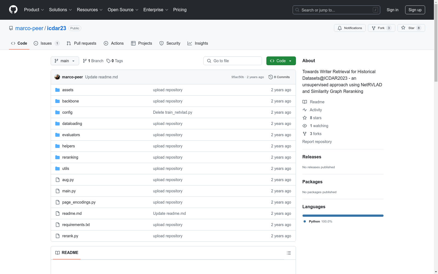Click the main.py file icon

(x=57, y=191)
